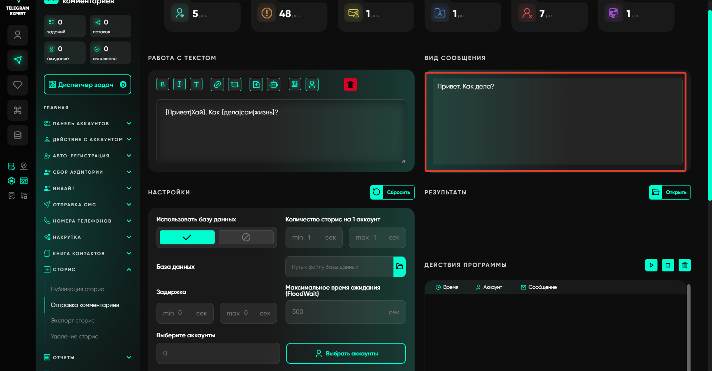Click the diamond icon in left sidebar
This screenshot has width=712, height=371.
17,85
